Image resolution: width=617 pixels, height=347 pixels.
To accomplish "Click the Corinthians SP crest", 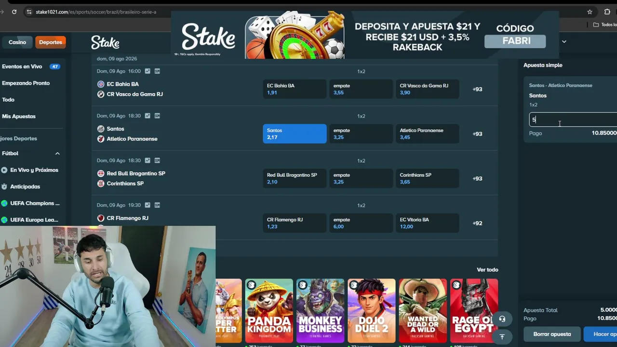I will [101, 183].
